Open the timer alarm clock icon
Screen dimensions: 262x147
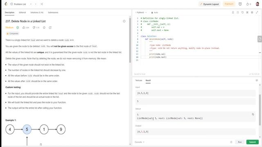click(240, 4)
